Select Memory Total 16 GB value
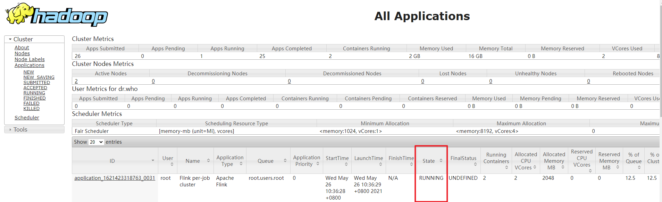Screen dimensions: 662x202 476,56
